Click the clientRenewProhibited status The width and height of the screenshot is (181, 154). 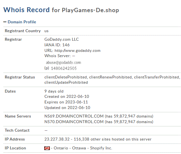pos(111,77)
